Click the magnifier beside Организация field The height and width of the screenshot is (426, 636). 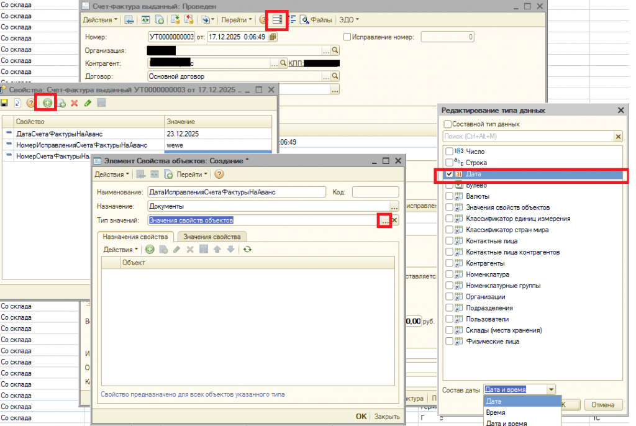tap(335, 50)
